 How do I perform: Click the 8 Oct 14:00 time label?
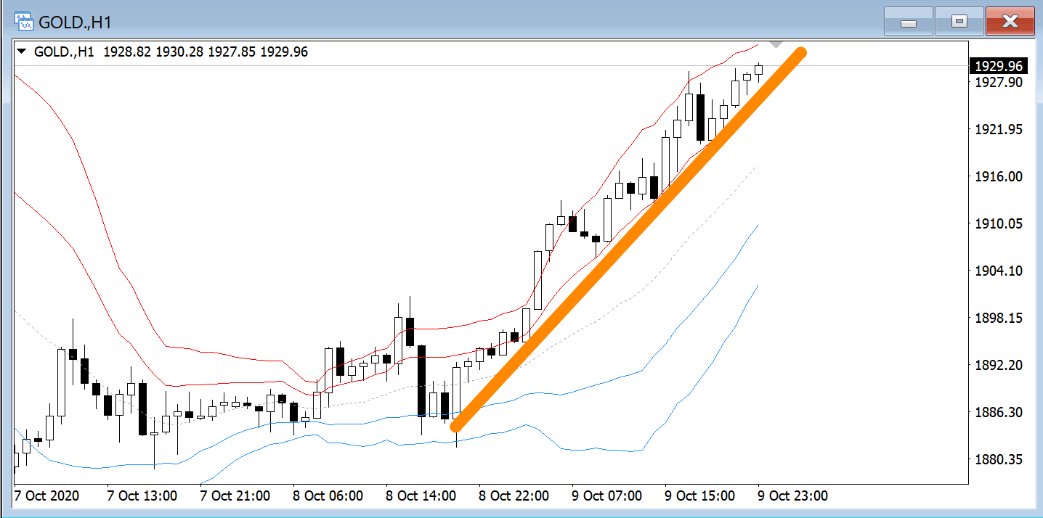421,496
